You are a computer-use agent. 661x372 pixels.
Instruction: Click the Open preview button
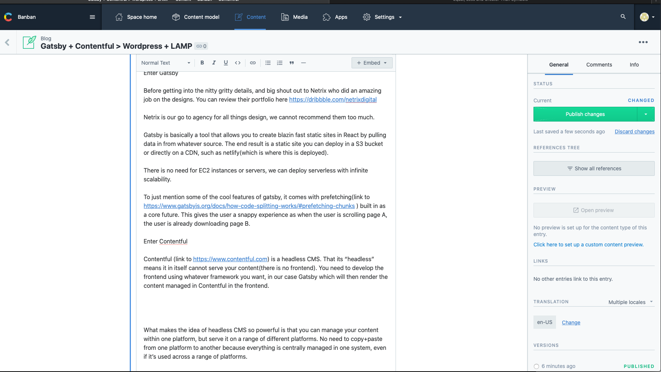click(x=594, y=210)
